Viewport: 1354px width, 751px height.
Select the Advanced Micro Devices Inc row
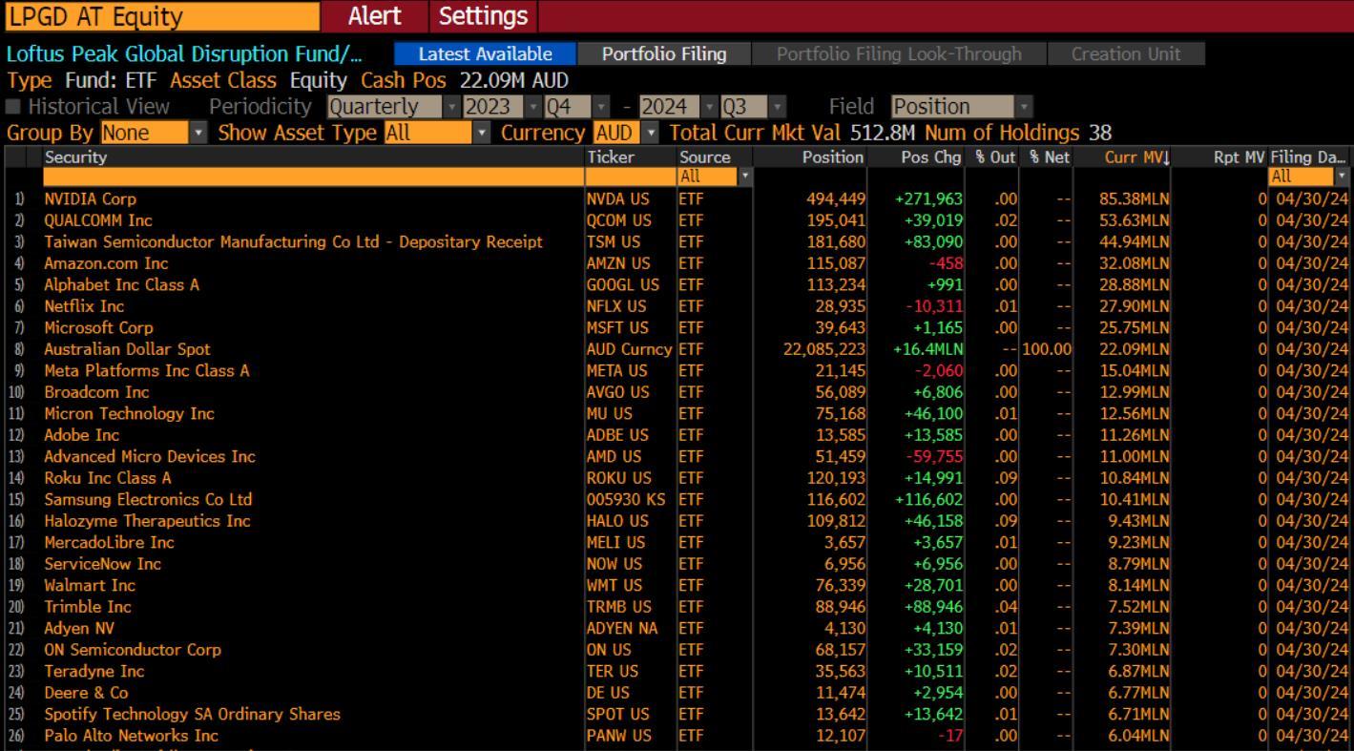pyautogui.click(x=677, y=456)
